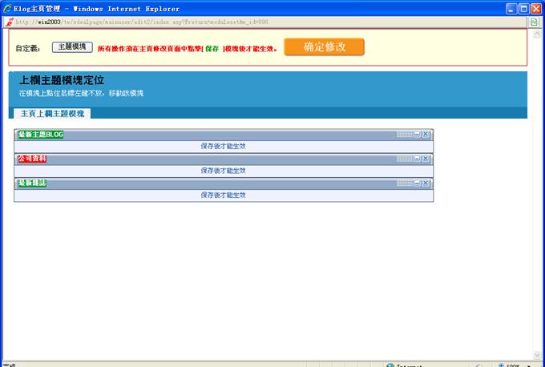The height and width of the screenshot is (367, 545).
Task: Minimize the 公司資料 module panel
Action: pos(418,159)
